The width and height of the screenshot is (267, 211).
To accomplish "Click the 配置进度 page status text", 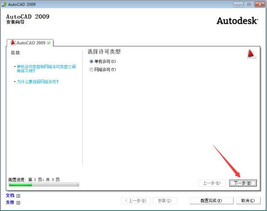I will point(34,180).
